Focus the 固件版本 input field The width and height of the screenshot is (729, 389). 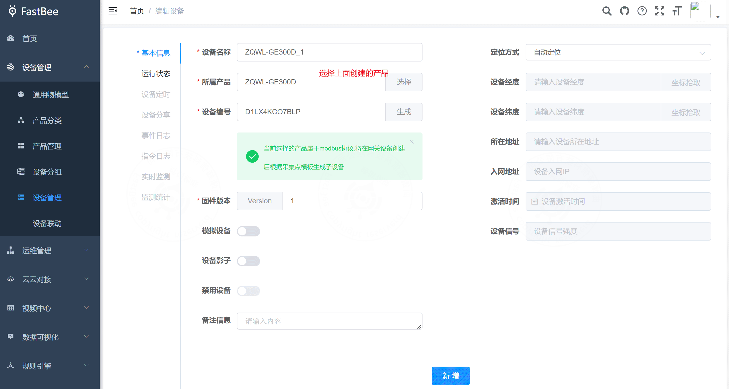pos(352,201)
